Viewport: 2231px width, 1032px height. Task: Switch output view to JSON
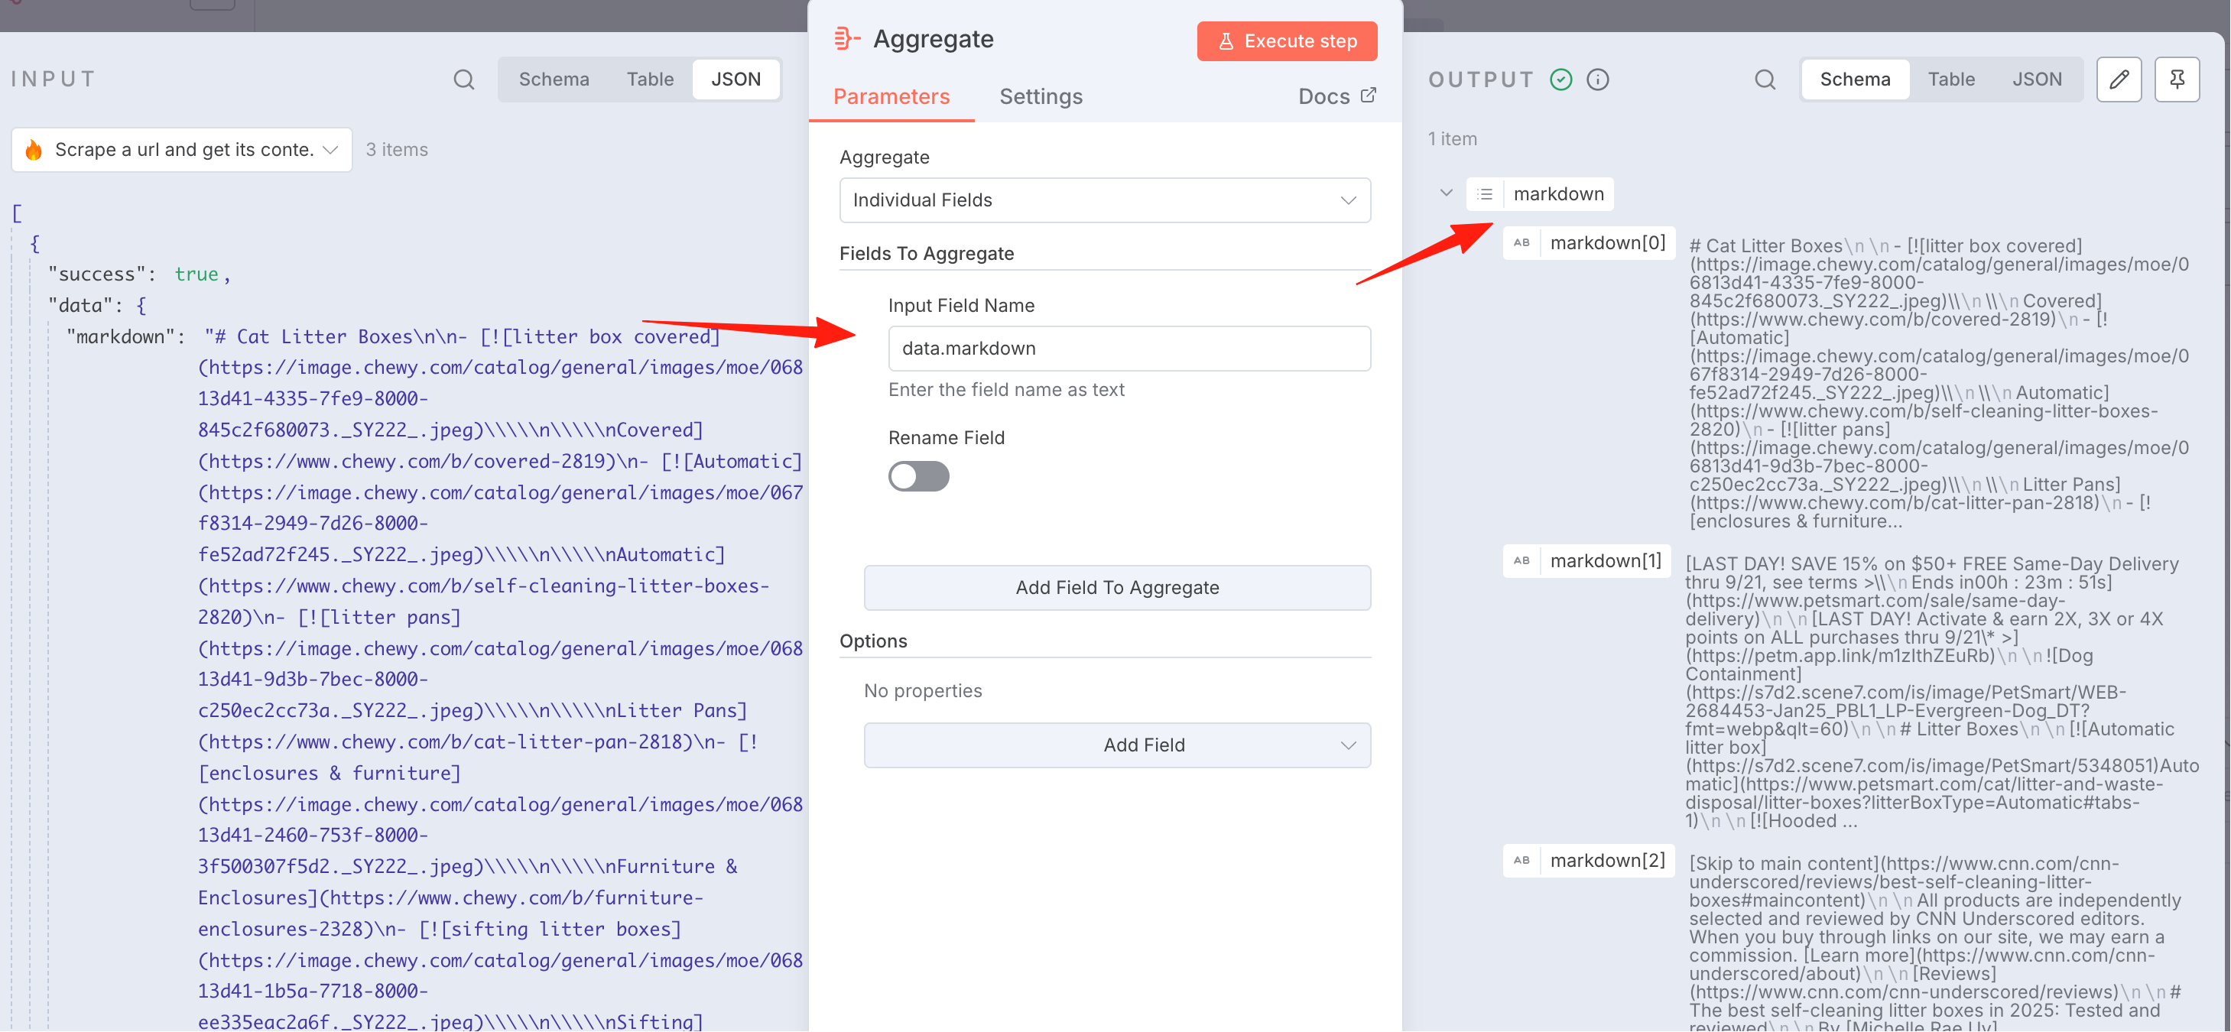[x=2036, y=80]
